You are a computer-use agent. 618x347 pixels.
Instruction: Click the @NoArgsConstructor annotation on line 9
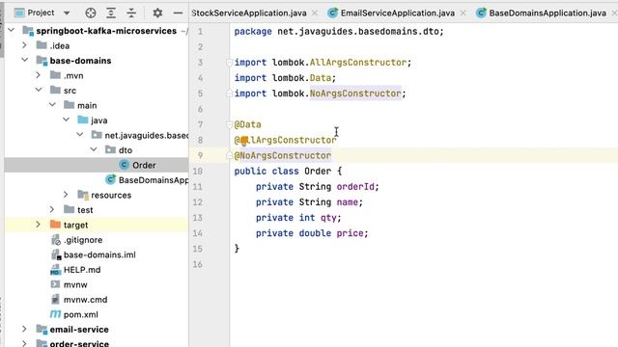coord(283,155)
